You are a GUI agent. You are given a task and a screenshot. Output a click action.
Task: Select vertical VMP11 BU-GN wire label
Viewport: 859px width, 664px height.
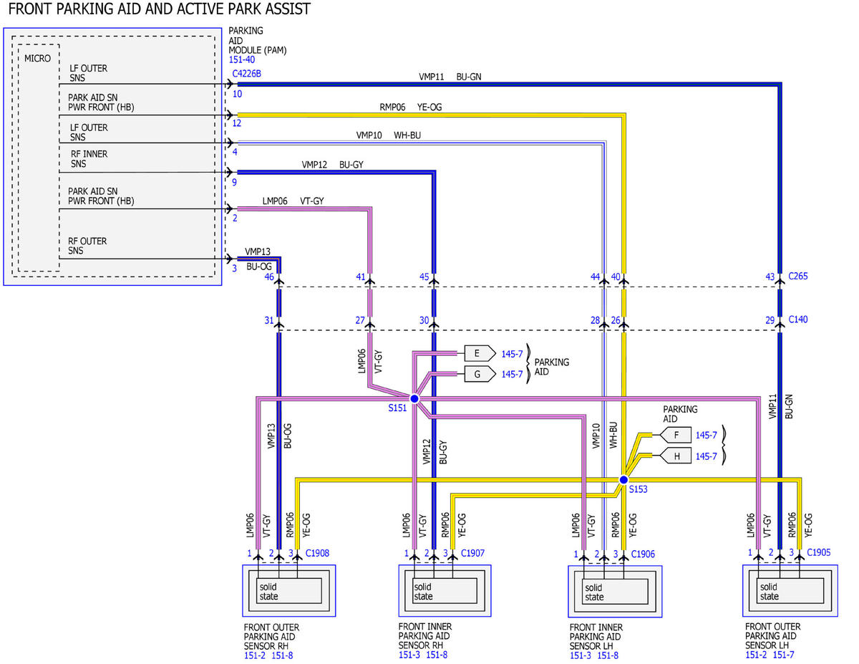pos(781,406)
